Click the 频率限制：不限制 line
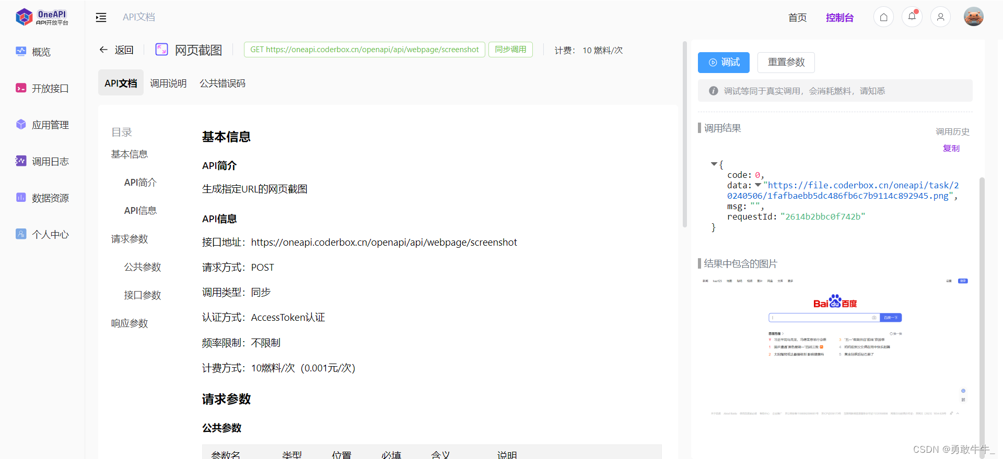1003x459 pixels. click(241, 343)
